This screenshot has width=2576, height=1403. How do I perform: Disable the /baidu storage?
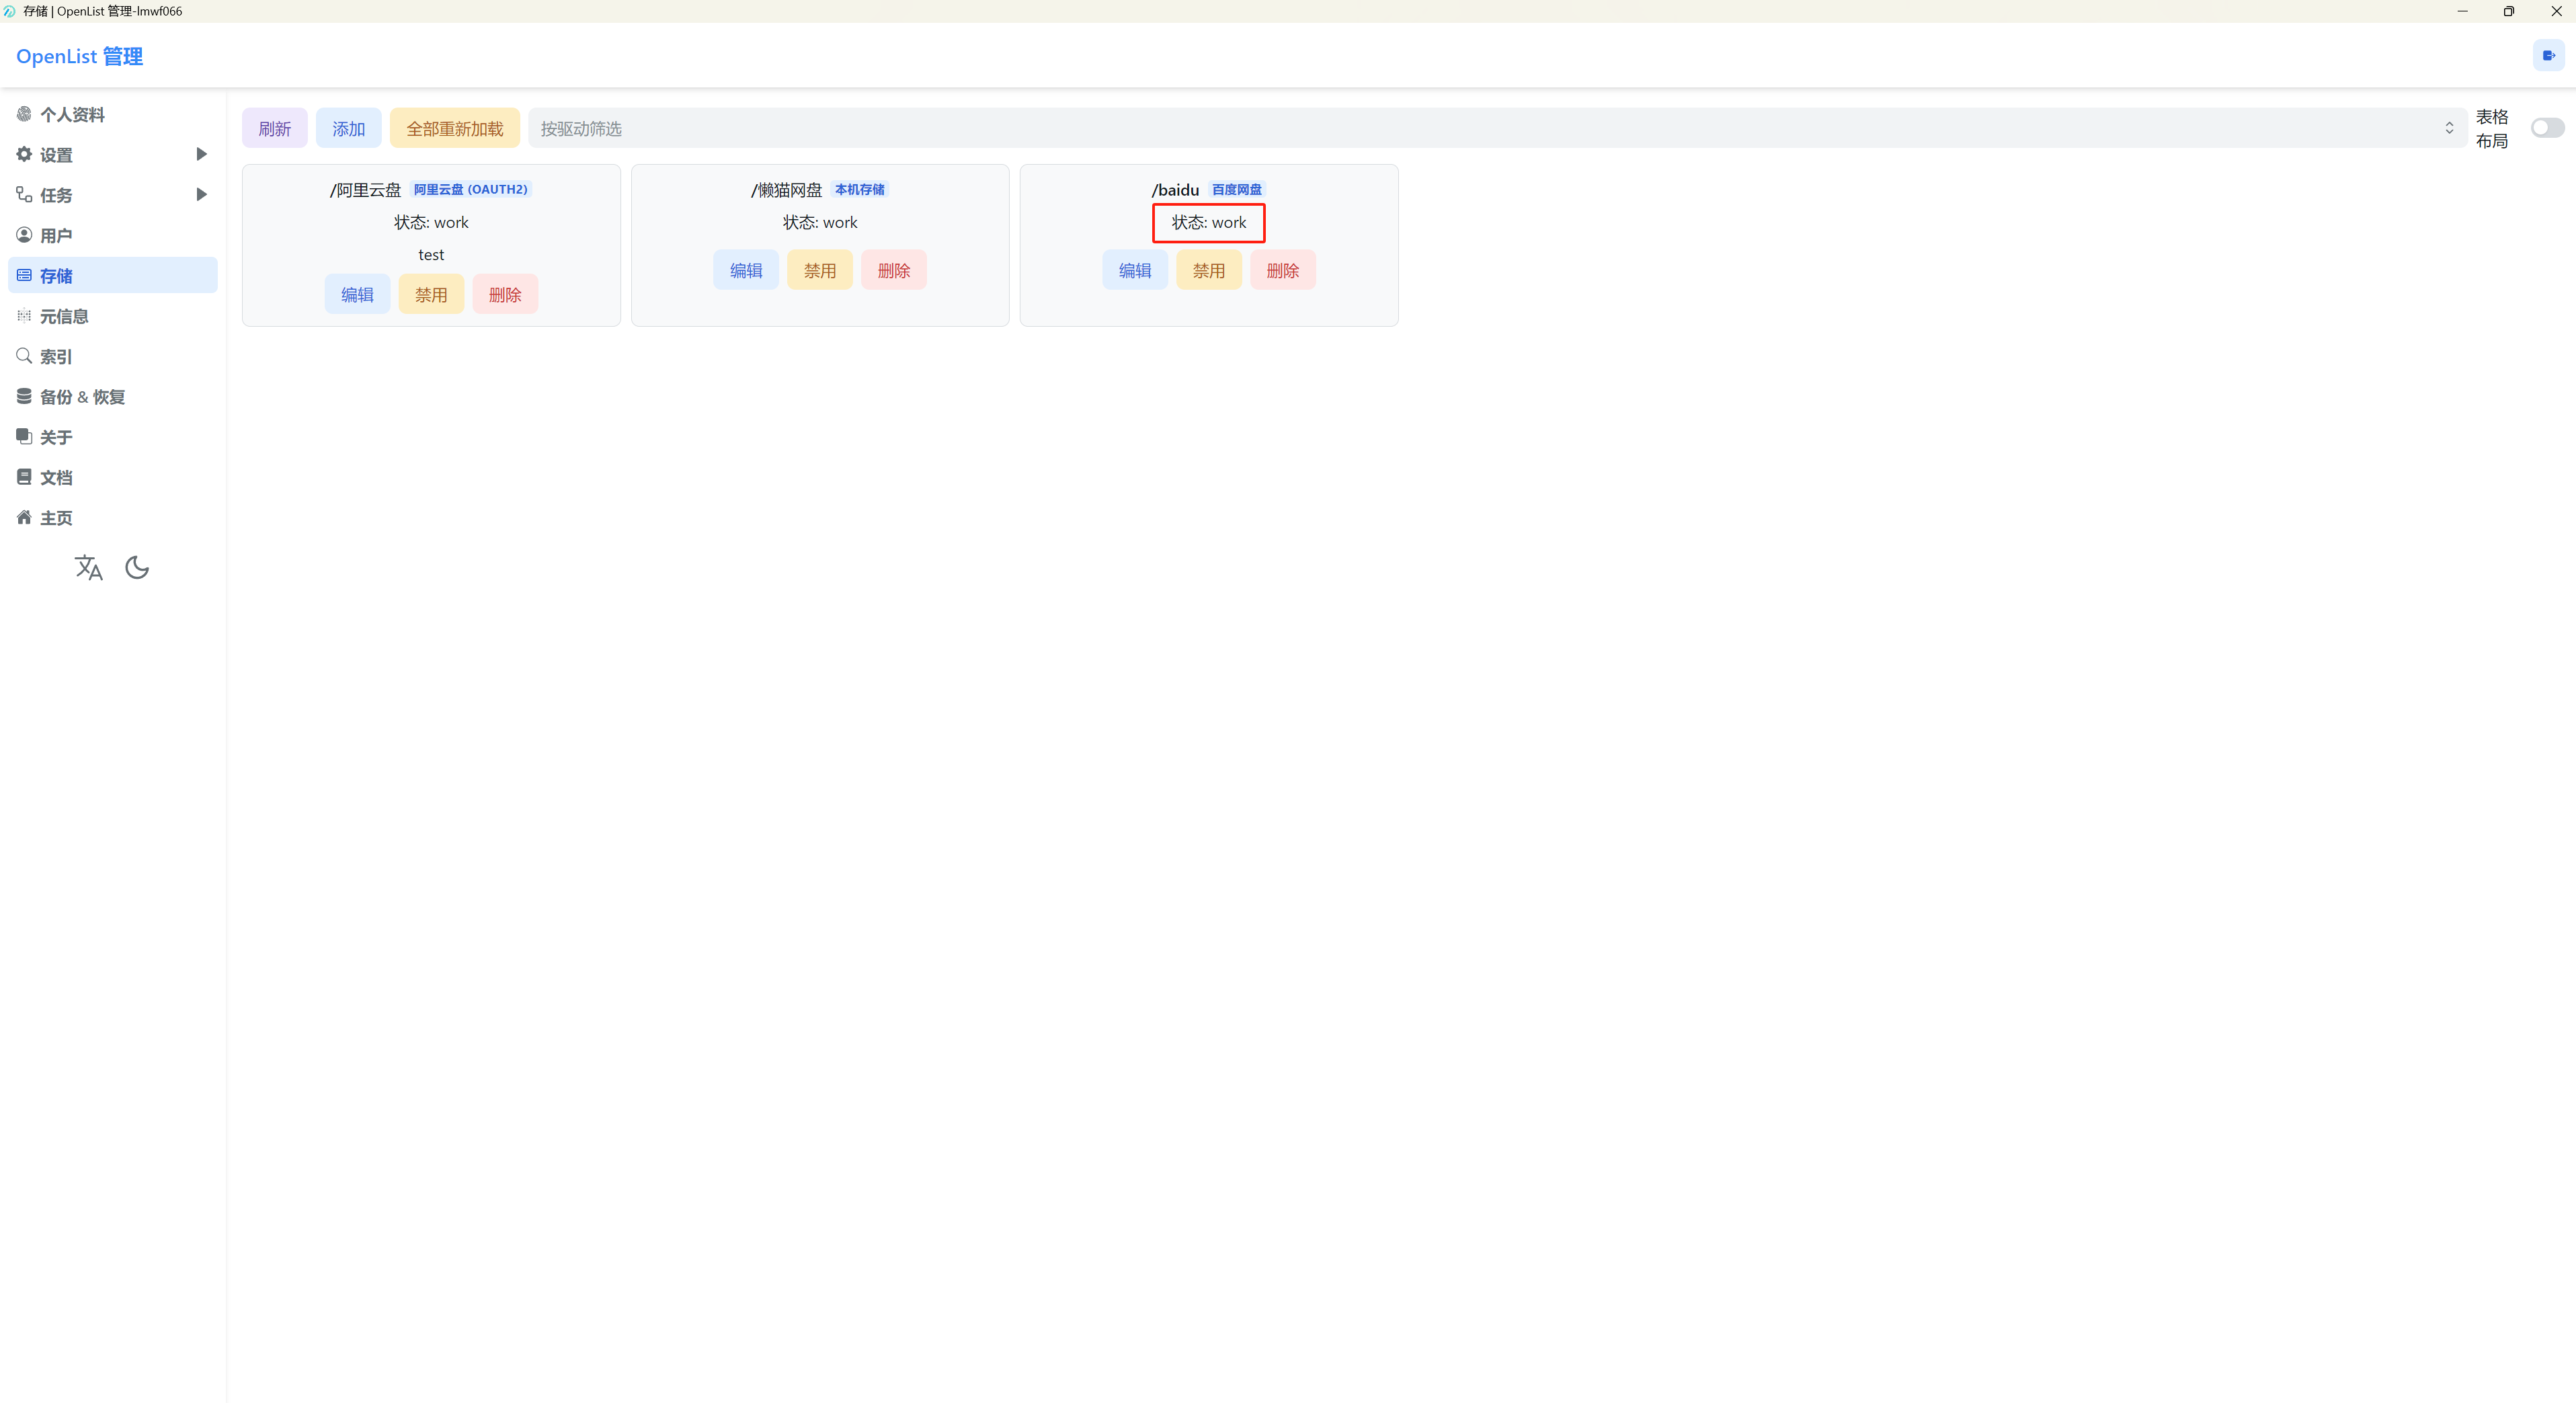pos(1209,270)
